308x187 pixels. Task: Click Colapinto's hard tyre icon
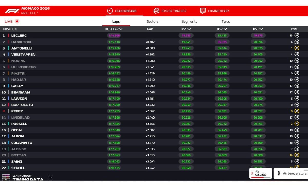[x=297, y=142]
